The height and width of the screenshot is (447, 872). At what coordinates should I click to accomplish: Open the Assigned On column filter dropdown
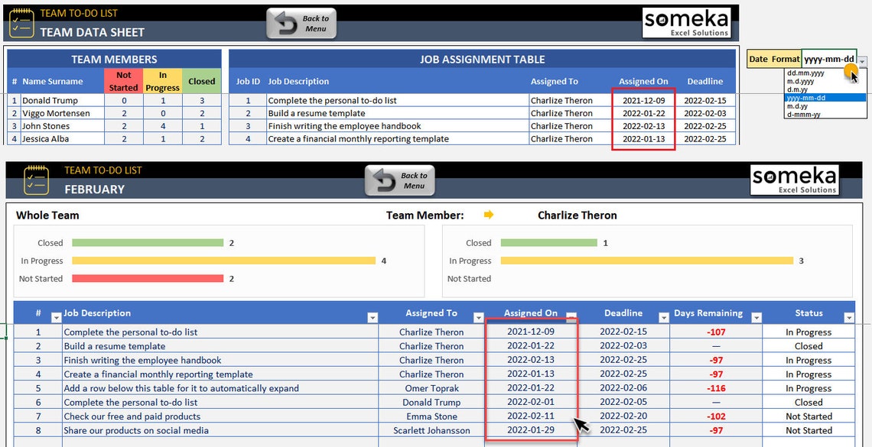tap(570, 316)
